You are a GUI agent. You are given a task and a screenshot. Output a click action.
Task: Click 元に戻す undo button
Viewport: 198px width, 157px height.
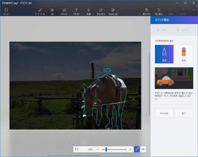[159, 12]
